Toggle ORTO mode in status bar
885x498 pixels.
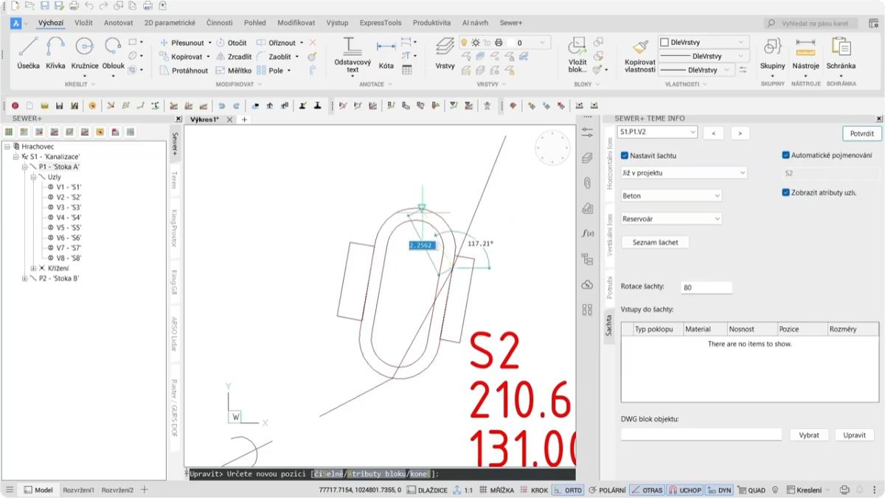(x=568, y=490)
